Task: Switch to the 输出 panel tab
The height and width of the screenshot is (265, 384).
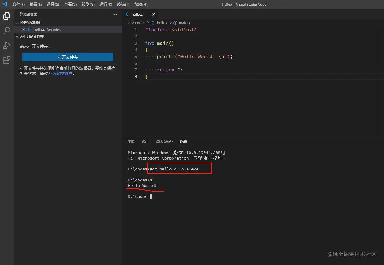Action: (x=145, y=142)
